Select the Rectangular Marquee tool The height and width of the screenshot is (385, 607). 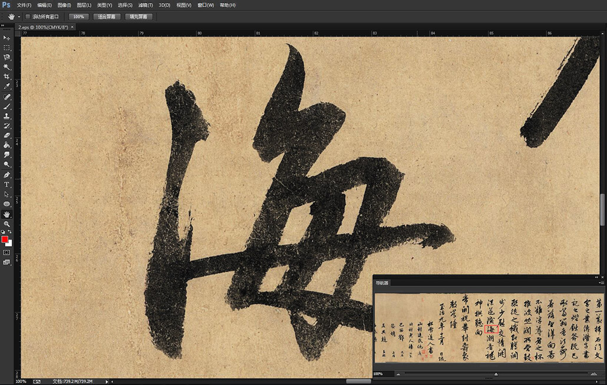pos(6,48)
